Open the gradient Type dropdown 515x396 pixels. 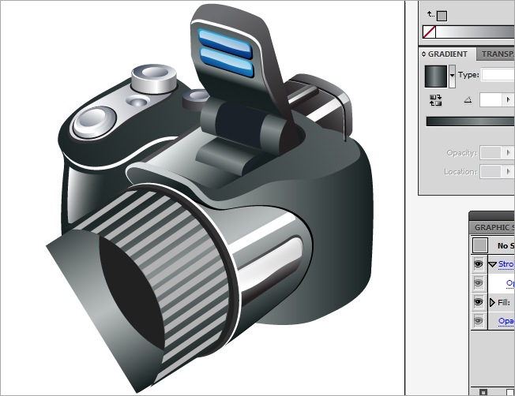(x=498, y=75)
